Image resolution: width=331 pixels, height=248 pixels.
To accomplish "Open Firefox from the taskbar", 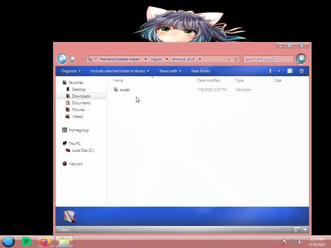I will click(x=45, y=242).
